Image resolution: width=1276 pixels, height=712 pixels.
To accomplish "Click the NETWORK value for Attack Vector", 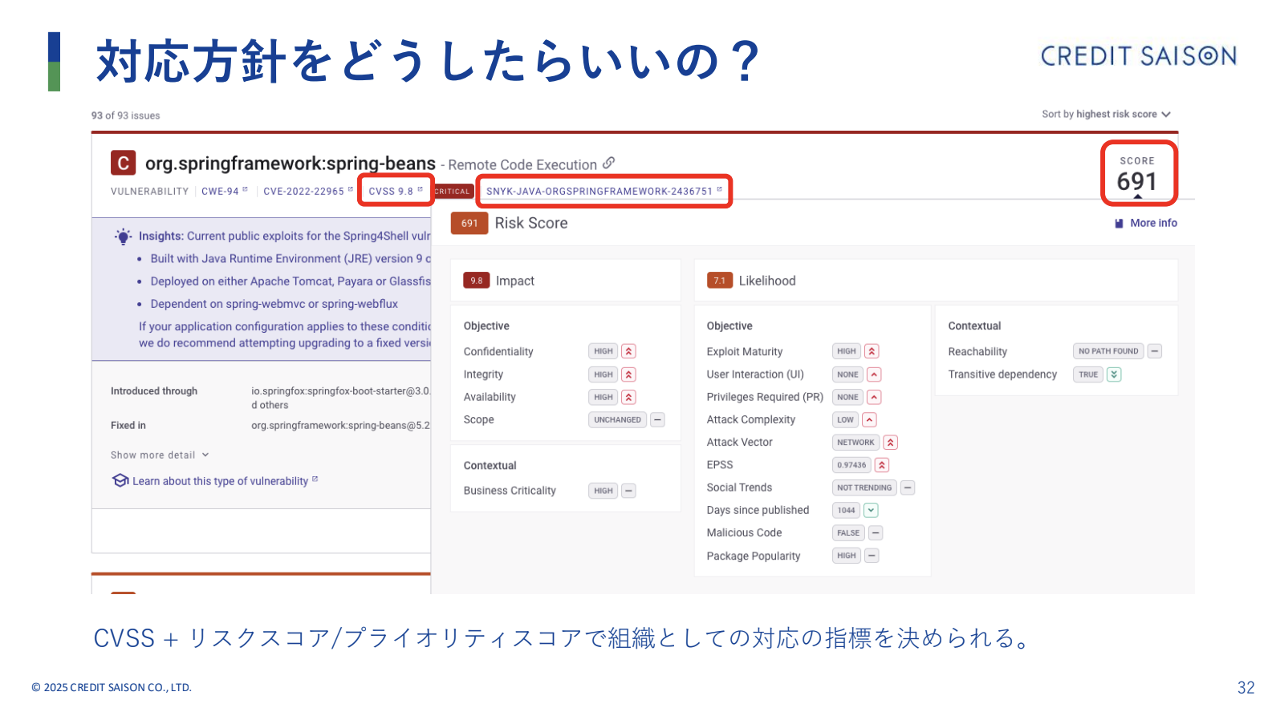I will click(x=856, y=442).
